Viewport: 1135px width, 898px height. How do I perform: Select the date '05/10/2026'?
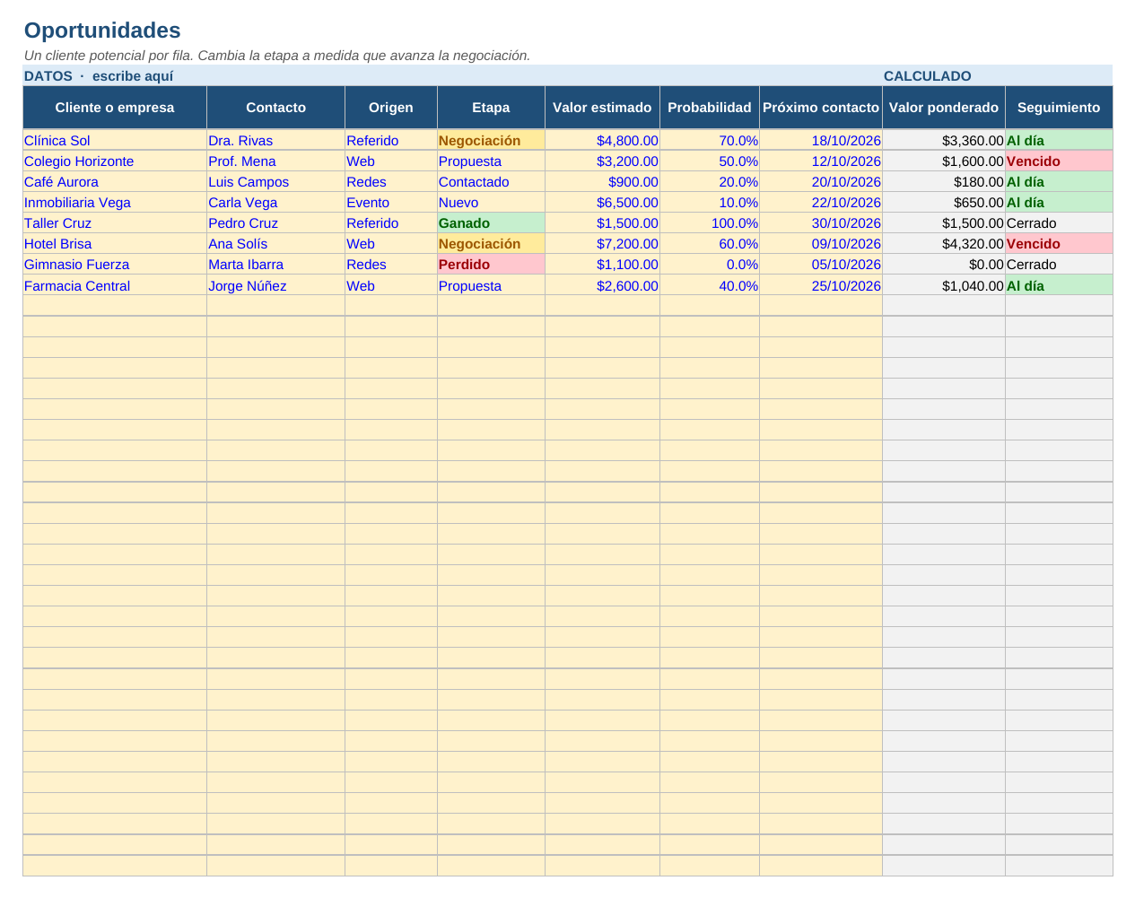point(821,264)
